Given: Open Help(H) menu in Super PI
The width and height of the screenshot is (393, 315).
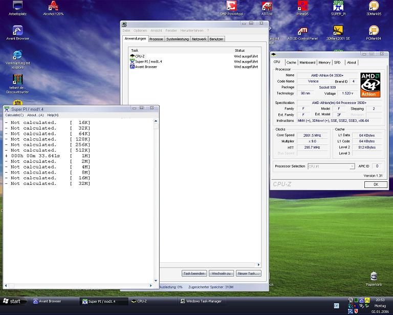Looking at the screenshot, I should (53, 115).
